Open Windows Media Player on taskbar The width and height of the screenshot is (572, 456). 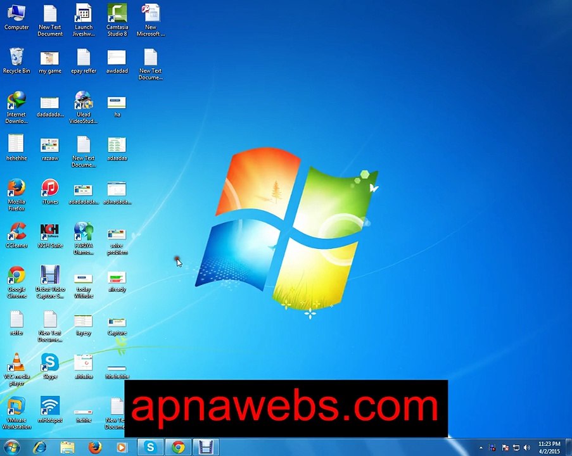122,447
